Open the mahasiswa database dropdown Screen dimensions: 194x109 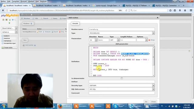tap(16, 32)
